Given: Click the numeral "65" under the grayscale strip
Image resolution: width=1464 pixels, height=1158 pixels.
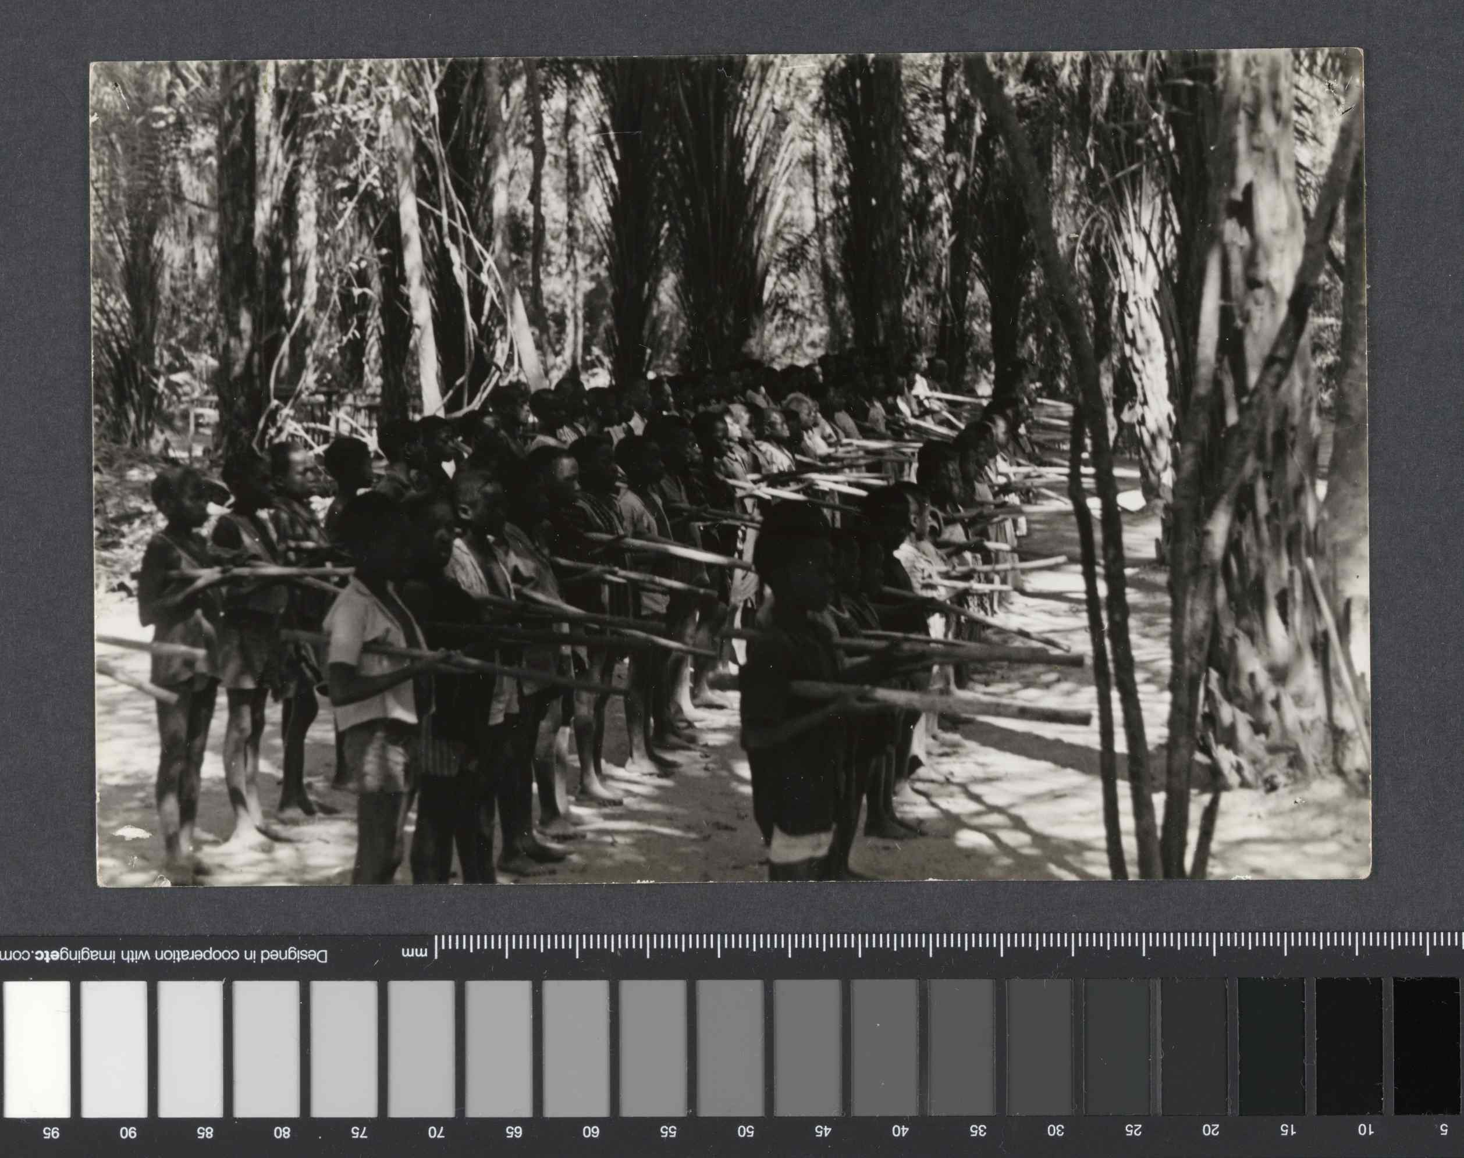Looking at the screenshot, I should coord(514,1132).
